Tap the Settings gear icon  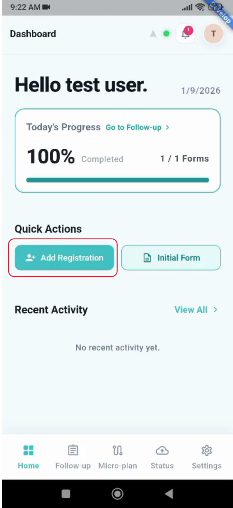click(x=206, y=450)
